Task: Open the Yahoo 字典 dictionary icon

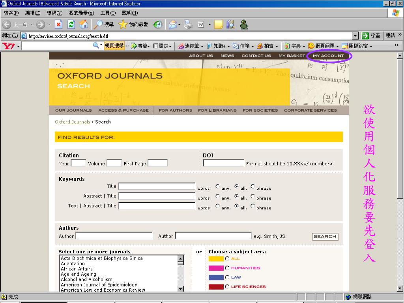Action: pos(287,46)
